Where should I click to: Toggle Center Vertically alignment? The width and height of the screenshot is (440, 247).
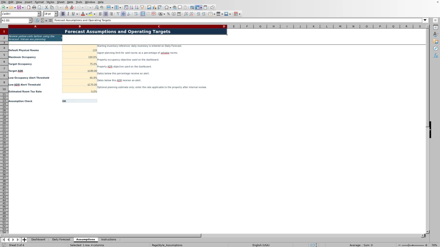123,14
